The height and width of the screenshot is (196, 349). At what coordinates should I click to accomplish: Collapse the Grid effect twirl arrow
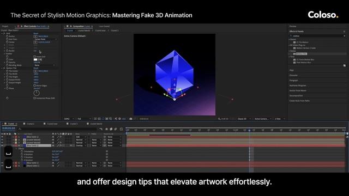[2, 33]
